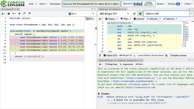Screen dimensions: 194x109
Task: Open the Other menu
Action: tap(189, 4)
